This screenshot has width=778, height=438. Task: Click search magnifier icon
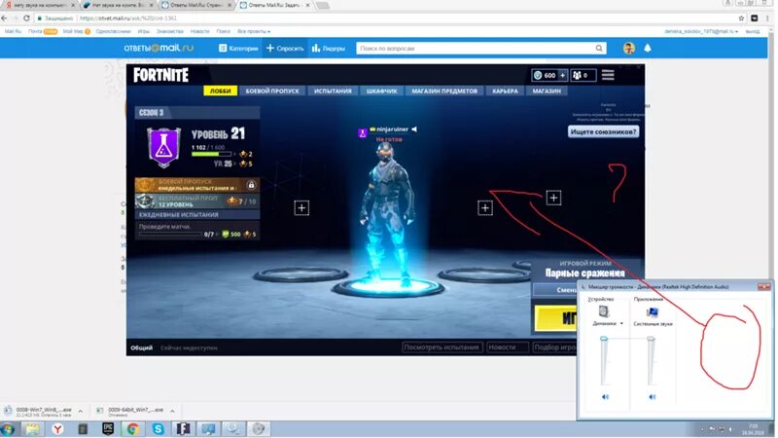599,48
